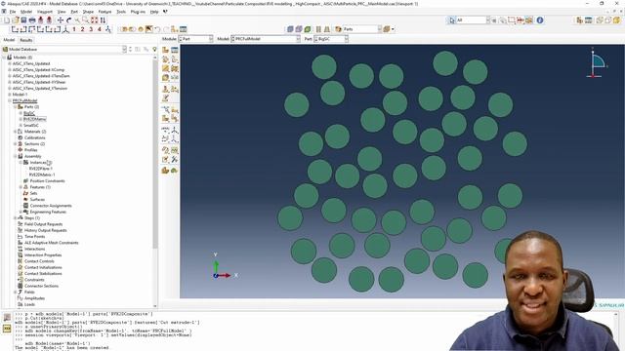The image size is (625, 351).
Task: Expand the Model-1 node
Action: click(x=10, y=95)
